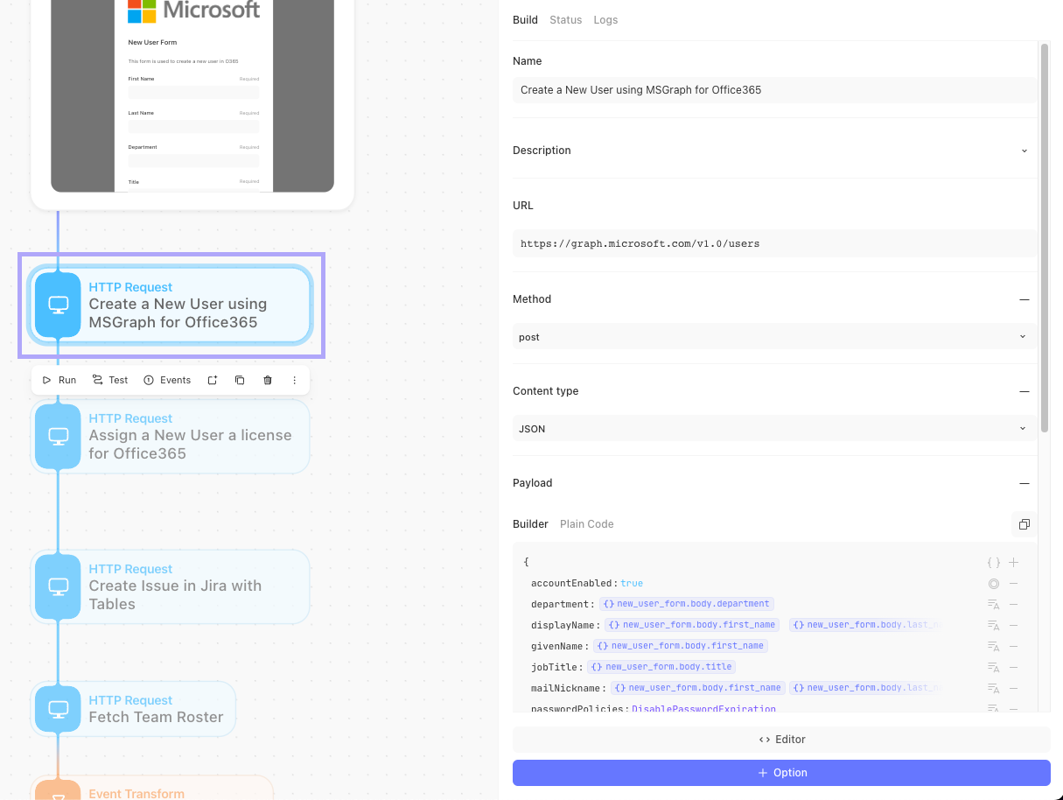Collapse the Method section

coord(1025,299)
